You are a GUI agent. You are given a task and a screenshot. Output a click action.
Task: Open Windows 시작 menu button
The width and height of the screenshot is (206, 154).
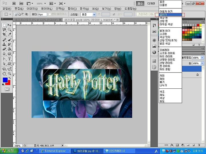pyautogui.click(x=9, y=151)
